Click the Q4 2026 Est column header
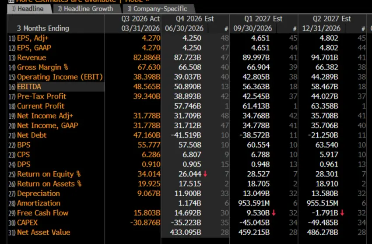Viewport: 372px width, 244px height. click(x=195, y=18)
